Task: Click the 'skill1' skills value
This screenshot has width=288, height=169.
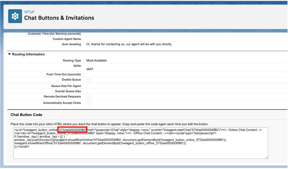Action: point(90,69)
